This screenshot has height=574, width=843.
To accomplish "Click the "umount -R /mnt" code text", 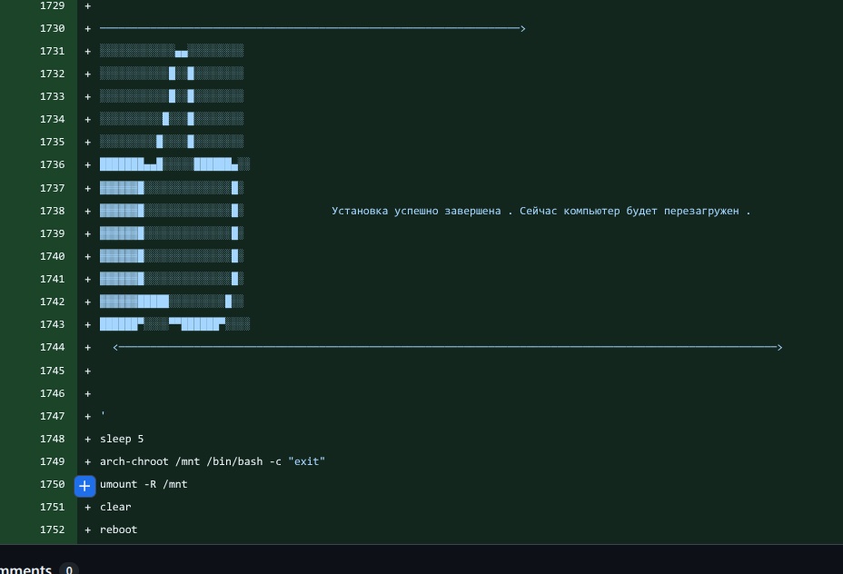I will (144, 485).
